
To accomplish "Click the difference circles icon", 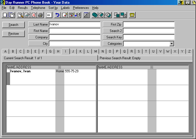I will (x=108, y=15).
